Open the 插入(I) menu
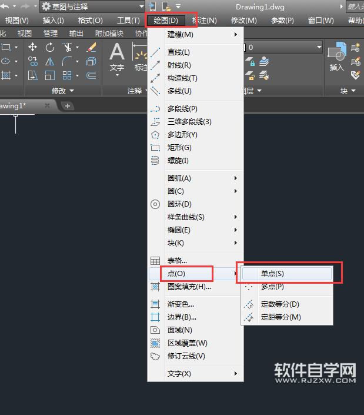The height and width of the screenshot is (415, 364). pyautogui.click(x=54, y=21)
